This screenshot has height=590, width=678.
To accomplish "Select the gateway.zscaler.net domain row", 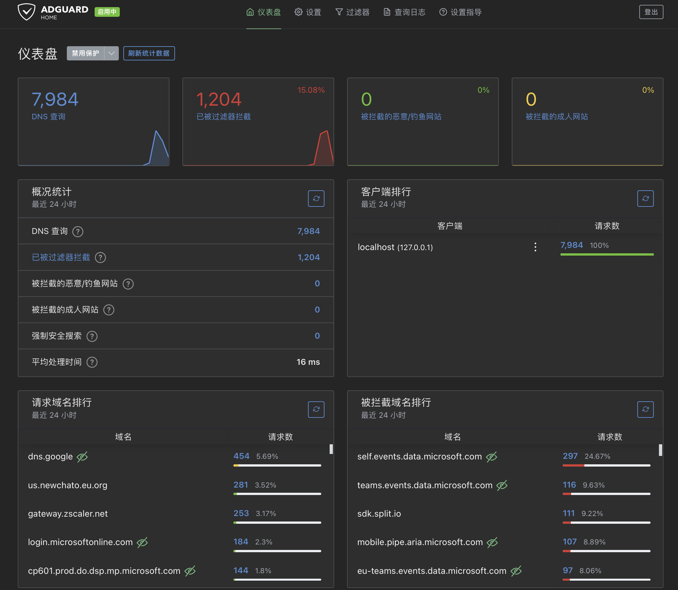I will point(176,516).
